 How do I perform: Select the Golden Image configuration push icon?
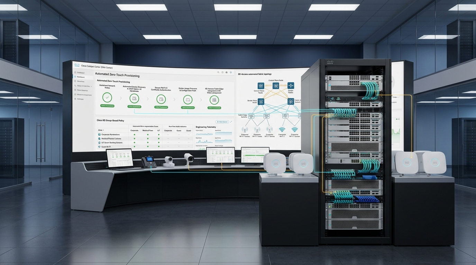pos(188,100)
